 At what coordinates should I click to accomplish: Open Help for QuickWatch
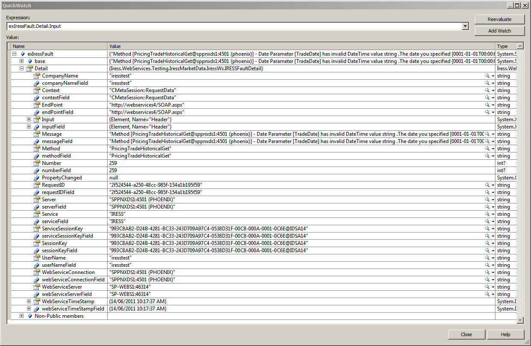505,334
